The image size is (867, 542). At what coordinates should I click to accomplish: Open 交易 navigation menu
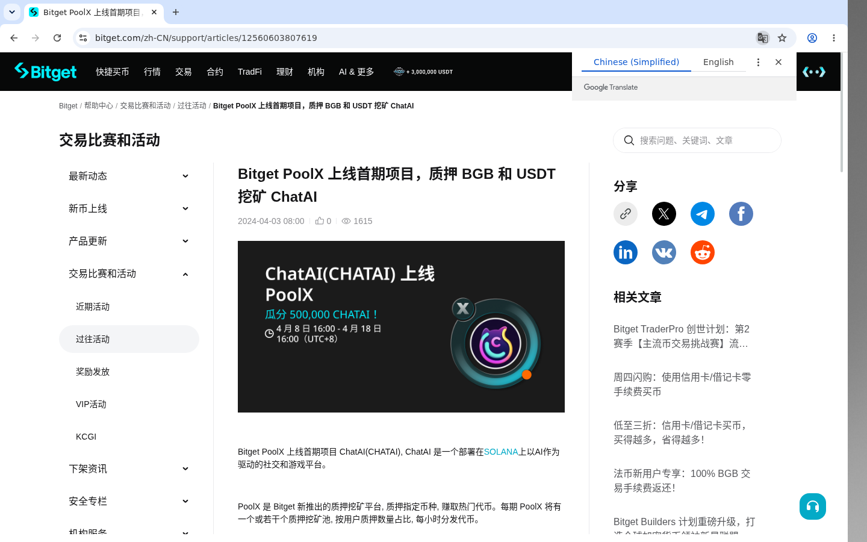click(x=184, y=72)
